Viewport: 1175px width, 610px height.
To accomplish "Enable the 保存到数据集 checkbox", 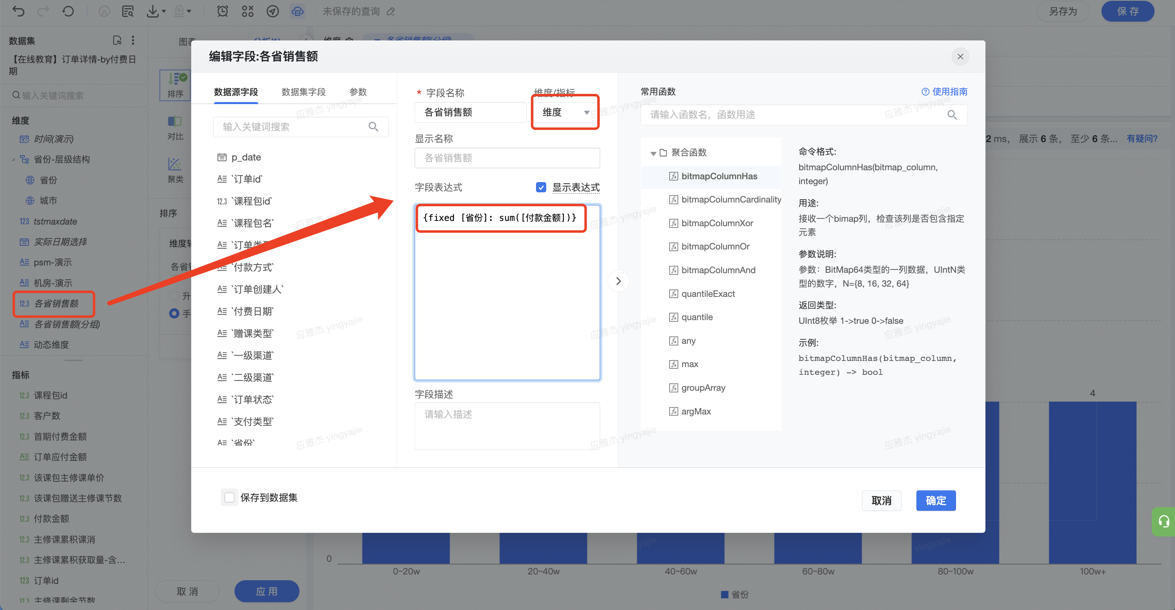I will pos(230,497).
